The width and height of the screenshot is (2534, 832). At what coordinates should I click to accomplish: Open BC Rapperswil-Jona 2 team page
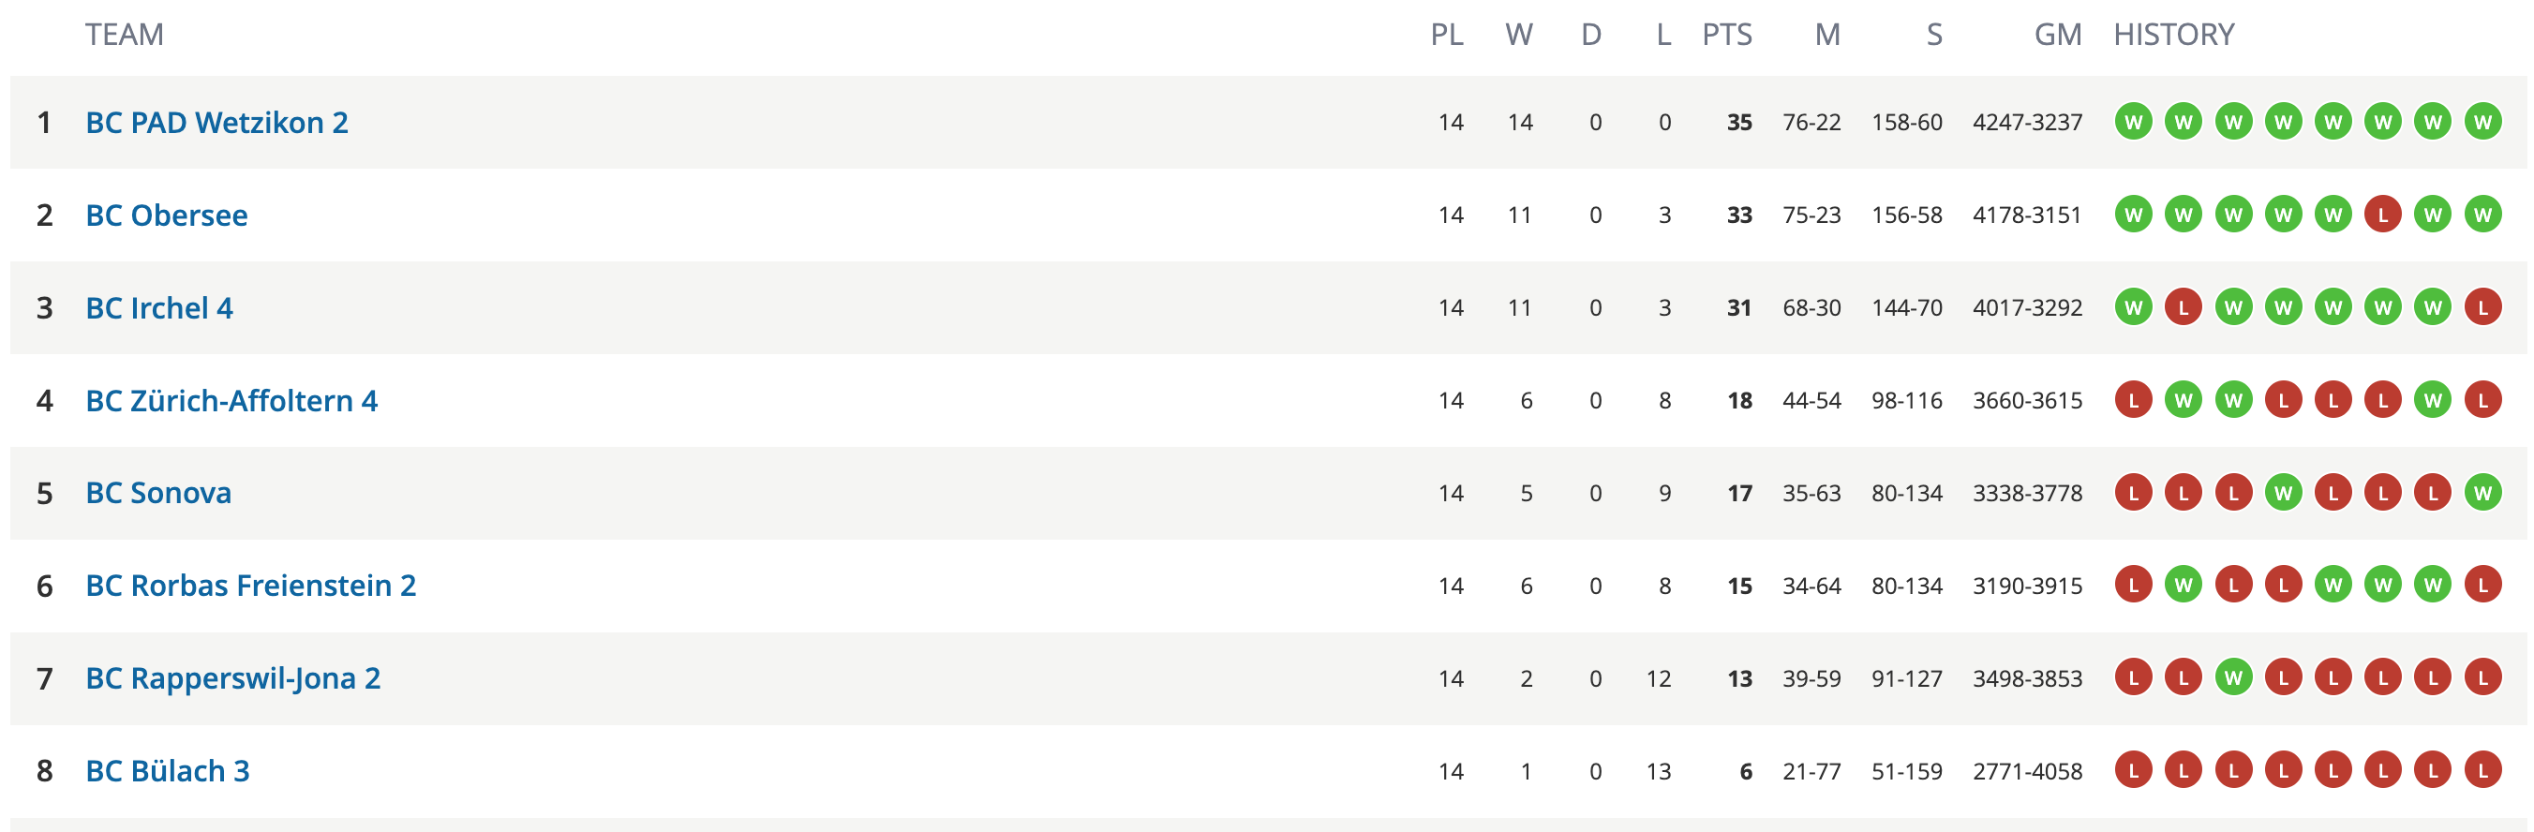(233, 677)
